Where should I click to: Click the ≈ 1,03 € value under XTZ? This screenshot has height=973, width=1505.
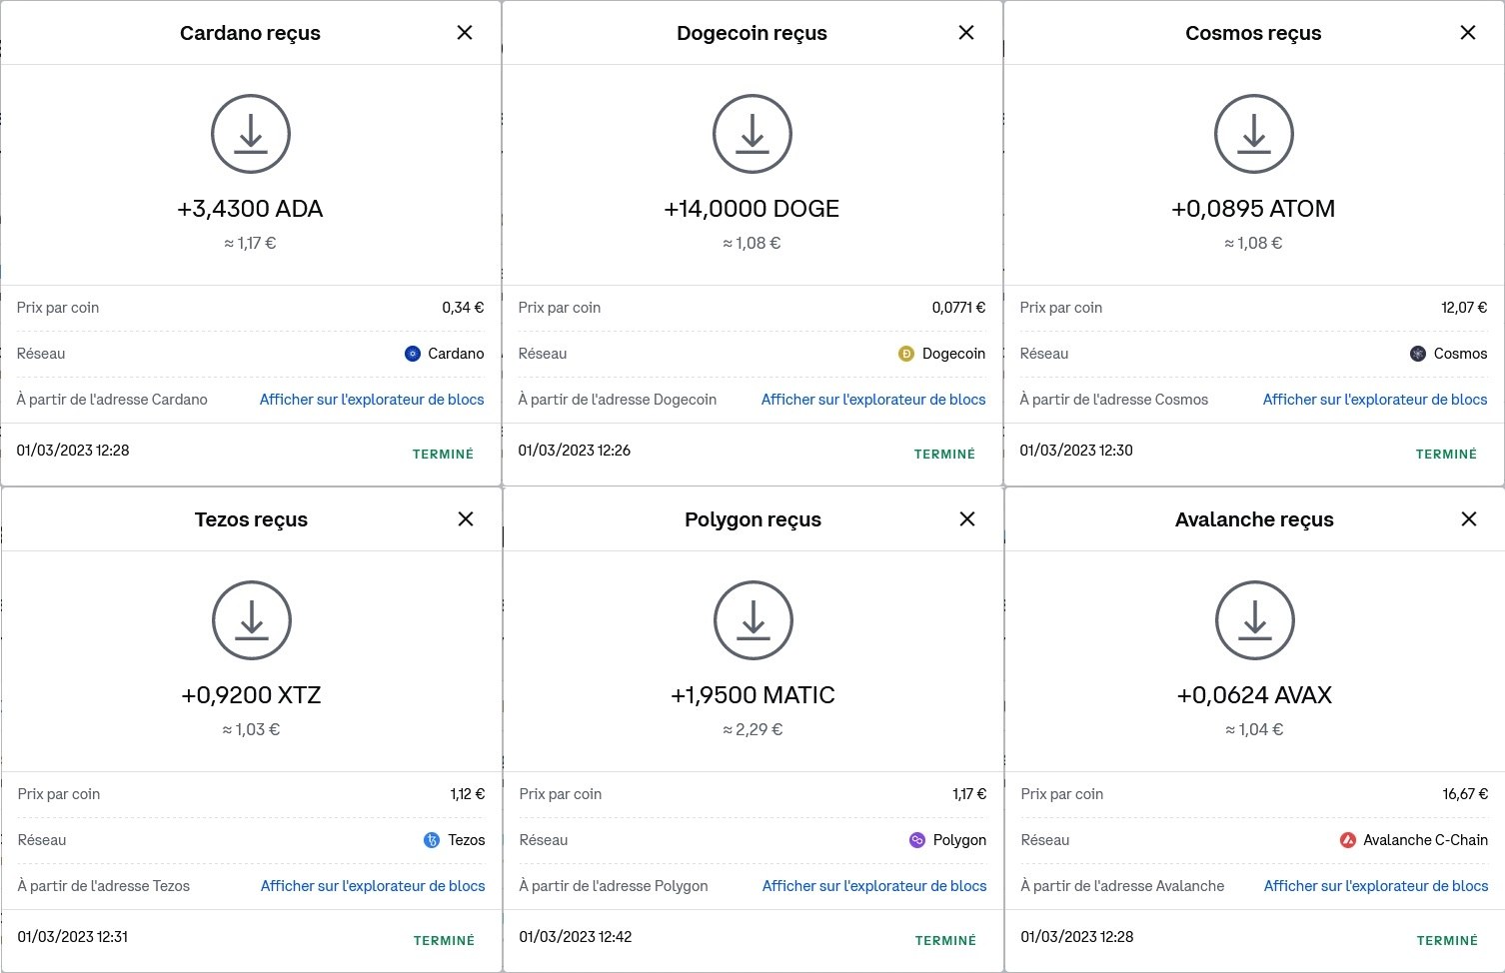click(x=251, y=729)
